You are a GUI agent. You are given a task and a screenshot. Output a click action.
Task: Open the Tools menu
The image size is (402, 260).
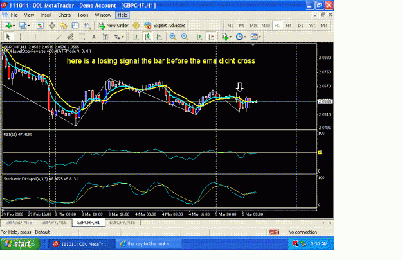tap(83, 15)
